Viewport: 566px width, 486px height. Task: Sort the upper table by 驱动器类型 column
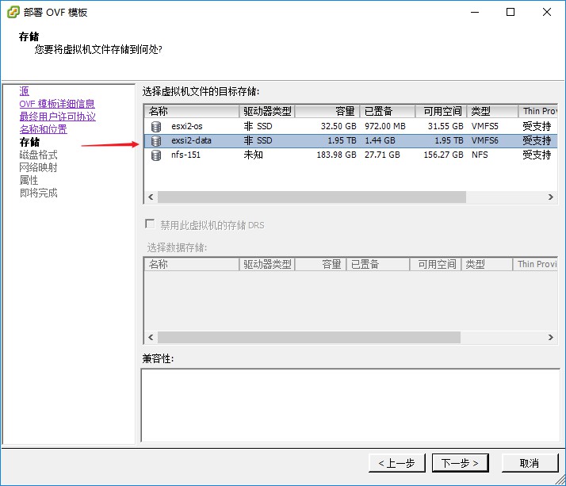[267, 111]
